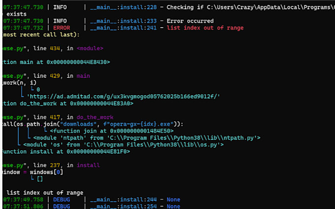Click 'do_the_work at 0x00000000044E83A0>' text
335x209 pixels.
click(76, 104)
